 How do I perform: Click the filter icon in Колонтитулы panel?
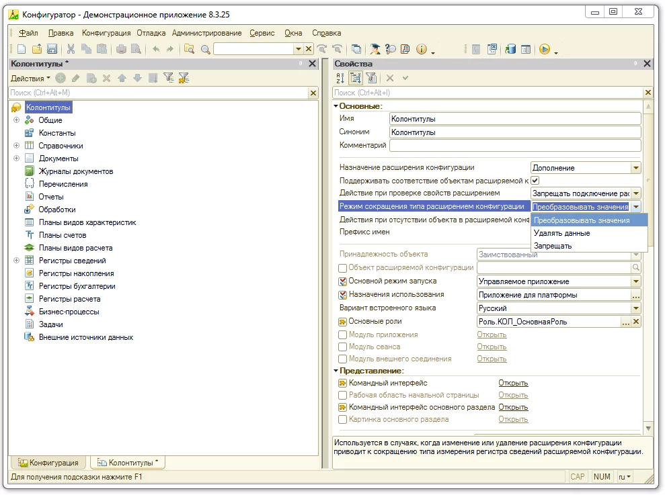pos(169,78)
